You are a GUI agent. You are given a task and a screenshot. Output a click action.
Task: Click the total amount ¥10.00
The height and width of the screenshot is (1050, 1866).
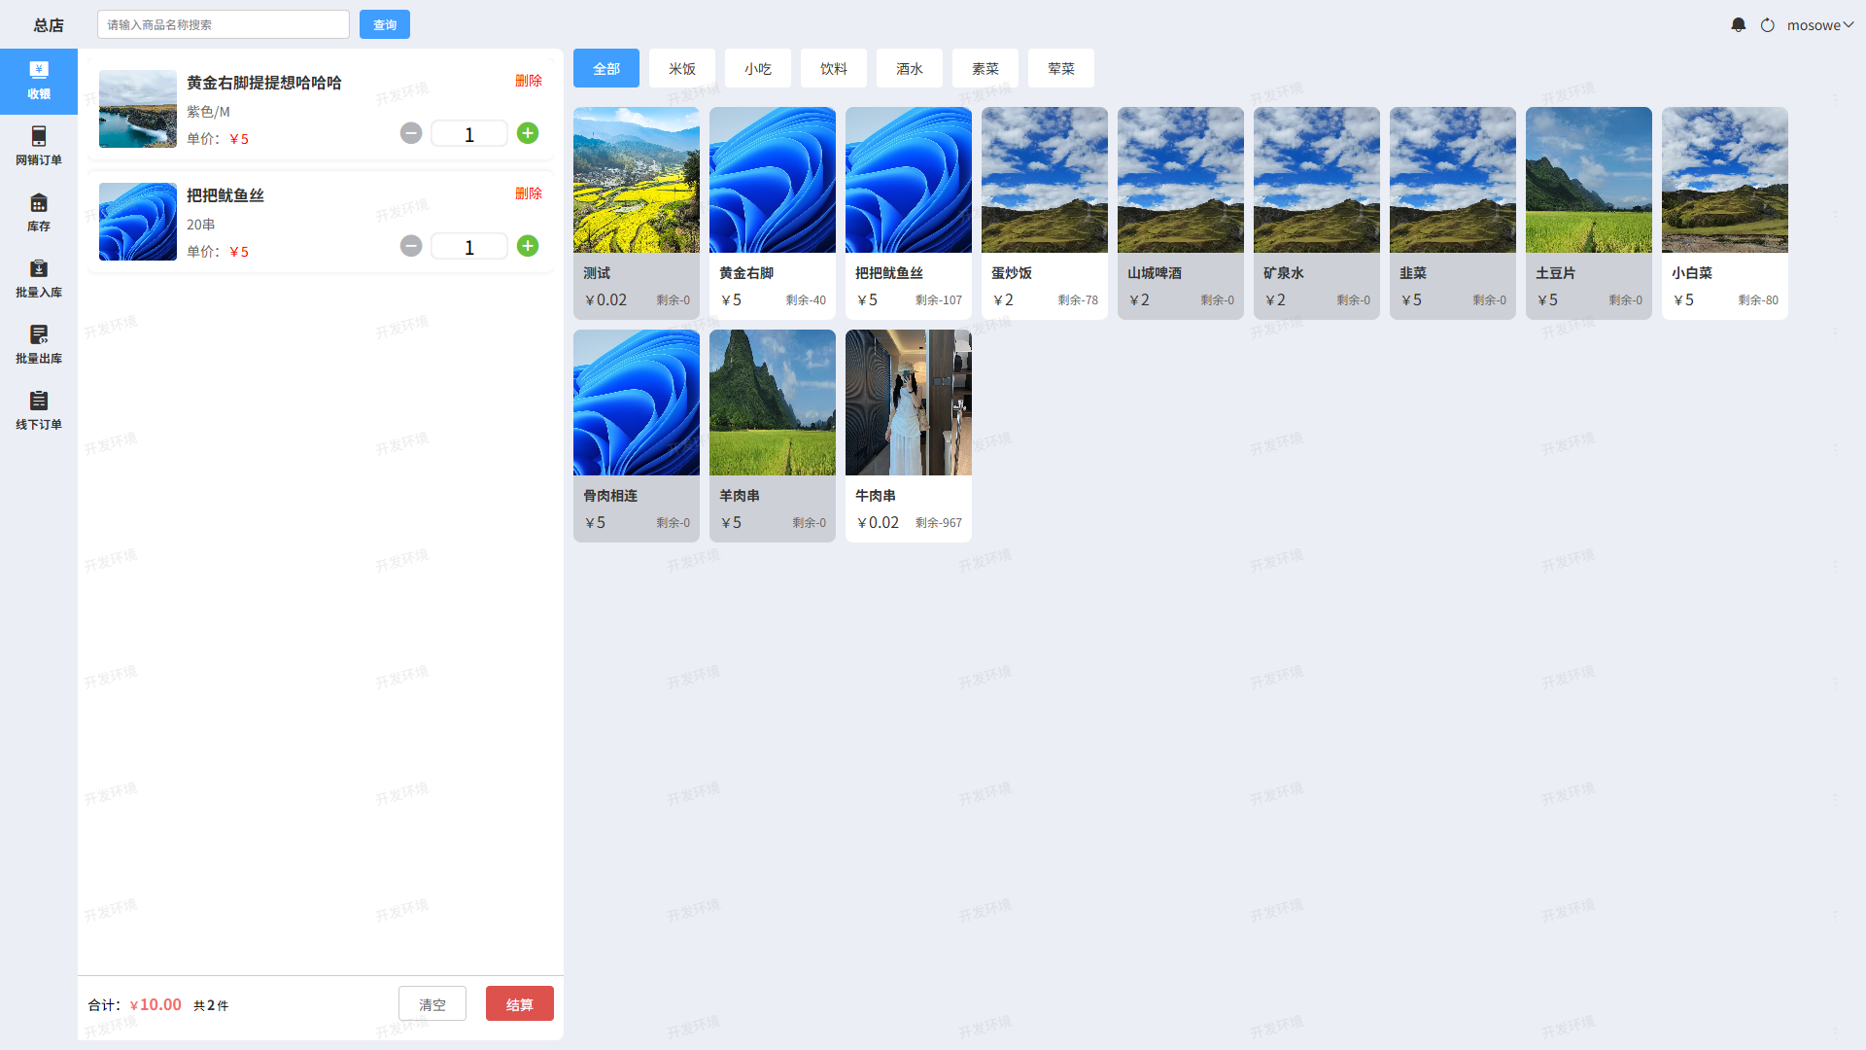pyautogui.click(x=155, y=1004)
